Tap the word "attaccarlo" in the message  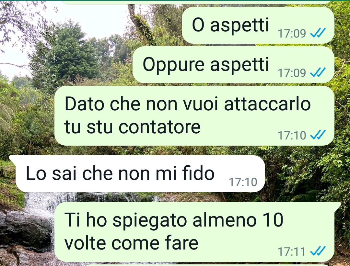point(267,104)
